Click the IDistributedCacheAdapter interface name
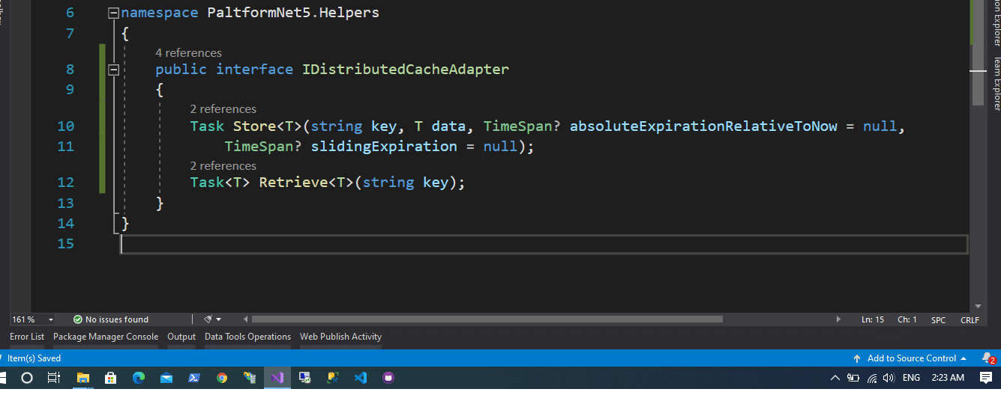 click(405, 70)
